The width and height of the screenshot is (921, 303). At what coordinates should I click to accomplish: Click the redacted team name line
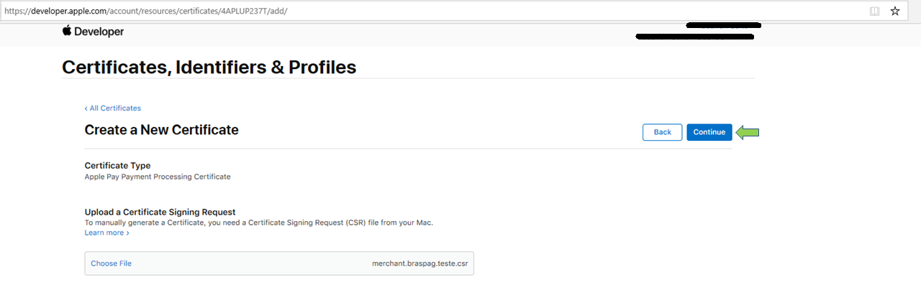695,37
